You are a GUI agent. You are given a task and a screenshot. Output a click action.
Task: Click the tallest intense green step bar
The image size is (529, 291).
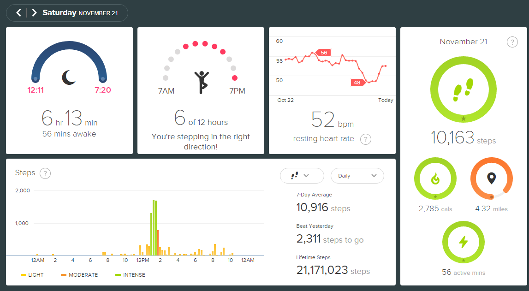154,228
